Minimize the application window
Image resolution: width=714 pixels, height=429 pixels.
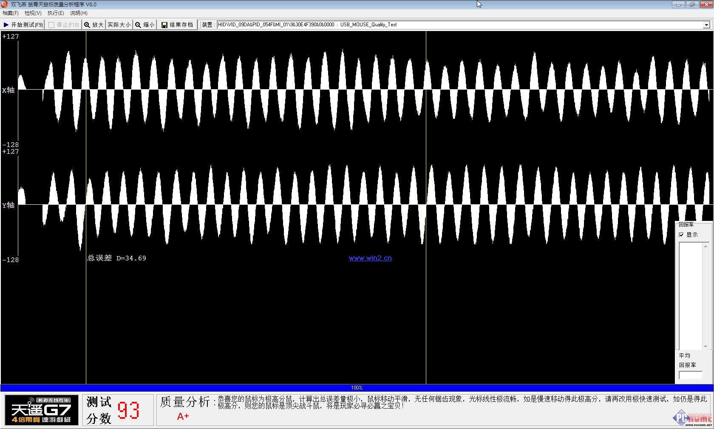678,5
